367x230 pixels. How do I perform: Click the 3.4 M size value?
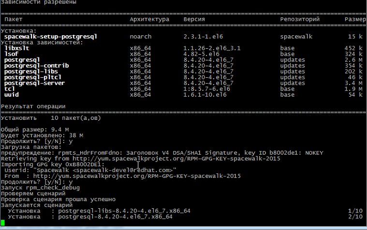353,83
